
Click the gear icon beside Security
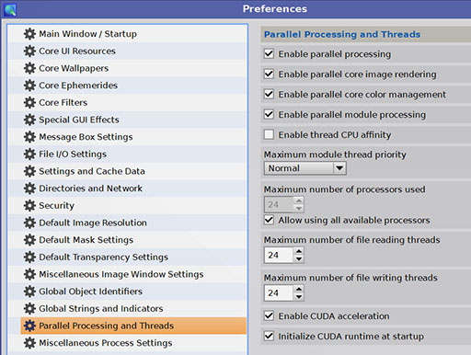pos(29,205)
